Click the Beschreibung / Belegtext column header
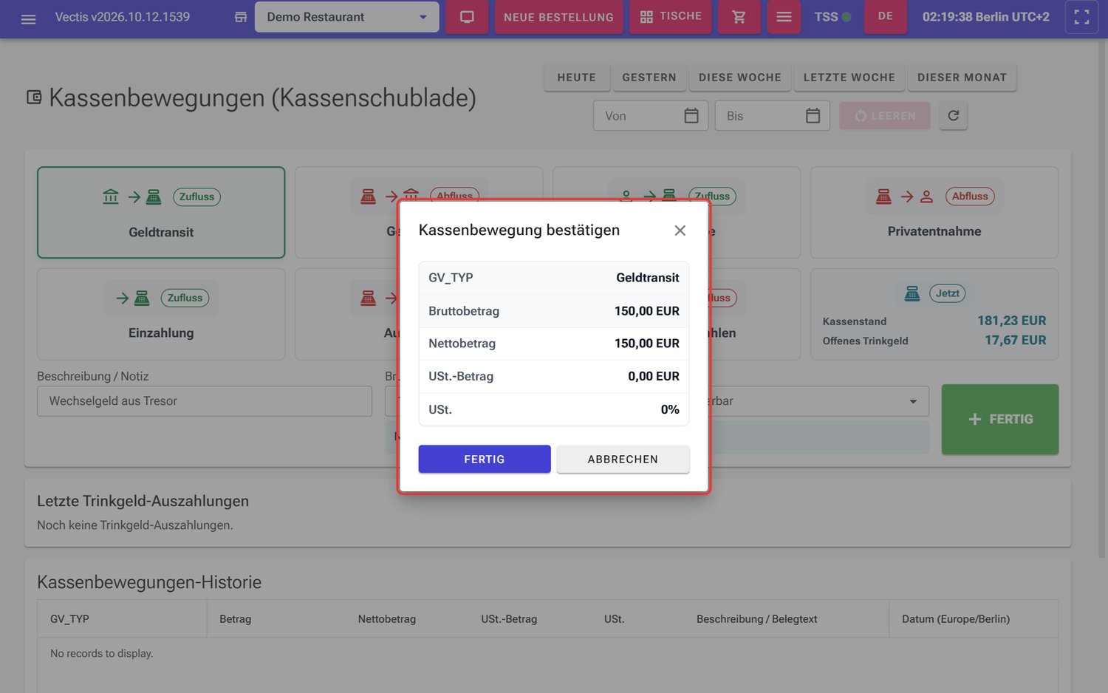 point(757,619)
